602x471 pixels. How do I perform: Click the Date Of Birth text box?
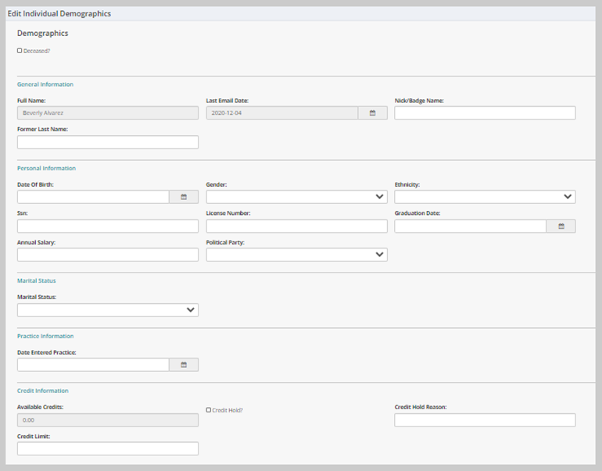pyautogui.click(x=93, y=197)
